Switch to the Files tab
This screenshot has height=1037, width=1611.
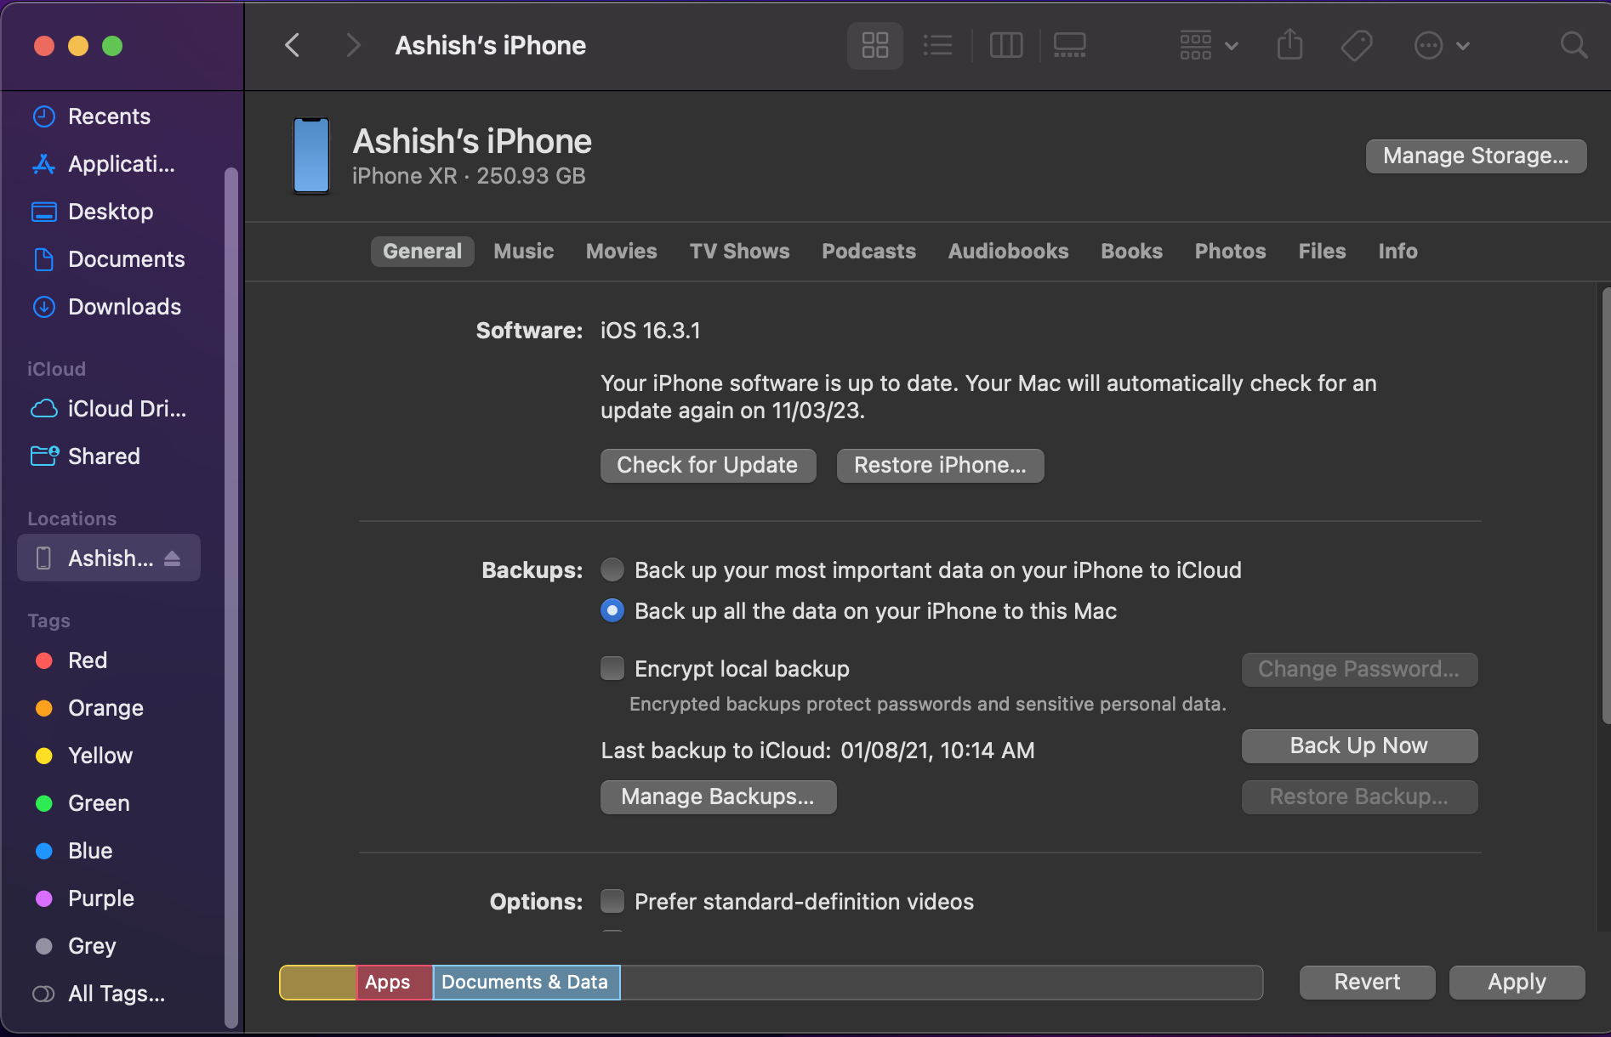coord(1323,252)
